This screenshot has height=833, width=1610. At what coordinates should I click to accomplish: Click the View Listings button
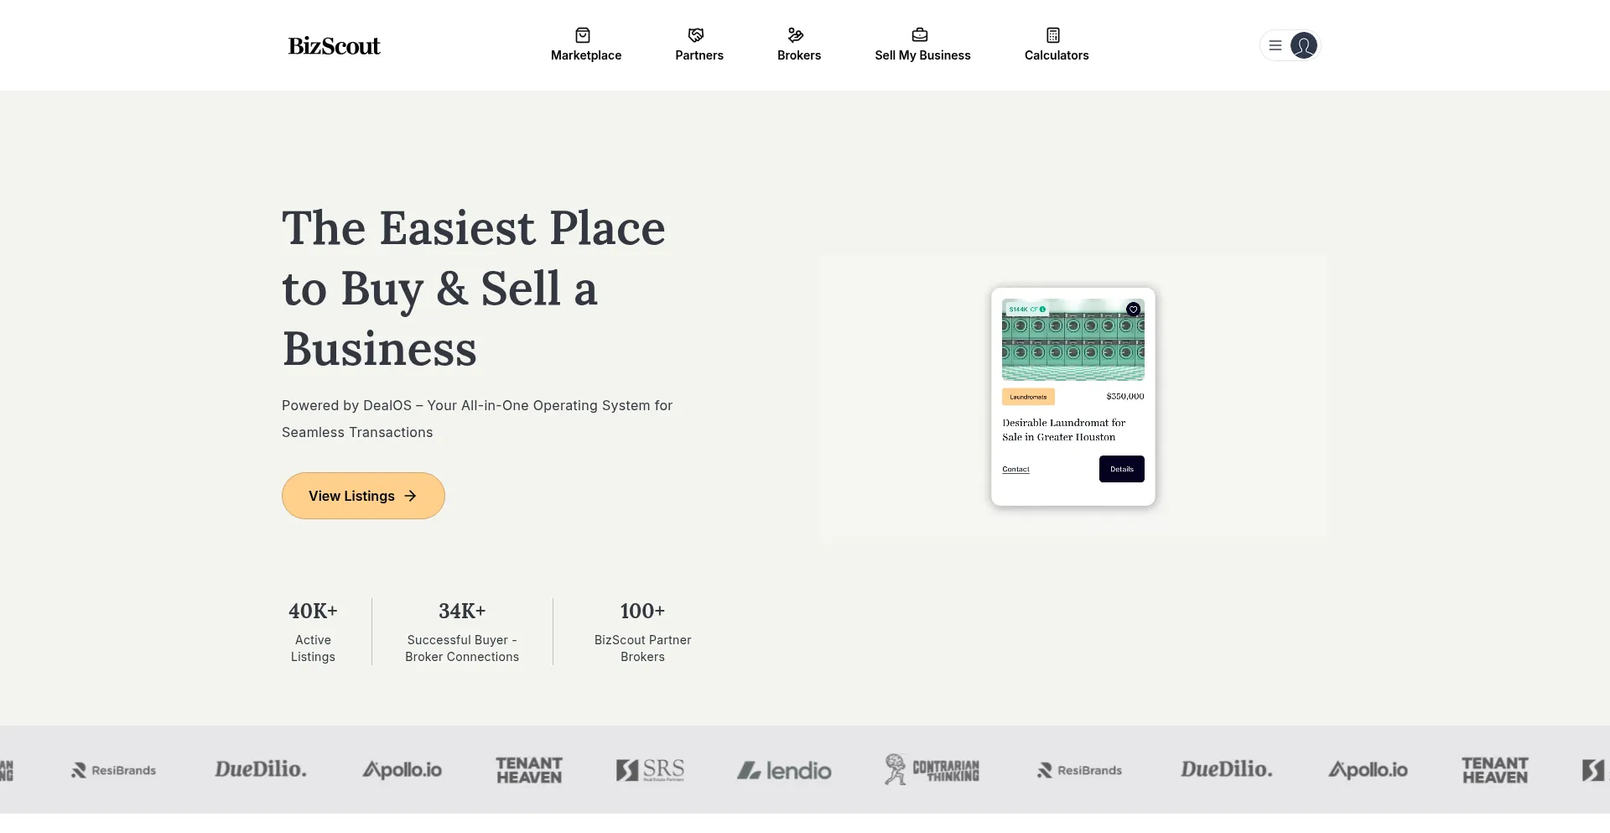point(363,496)
